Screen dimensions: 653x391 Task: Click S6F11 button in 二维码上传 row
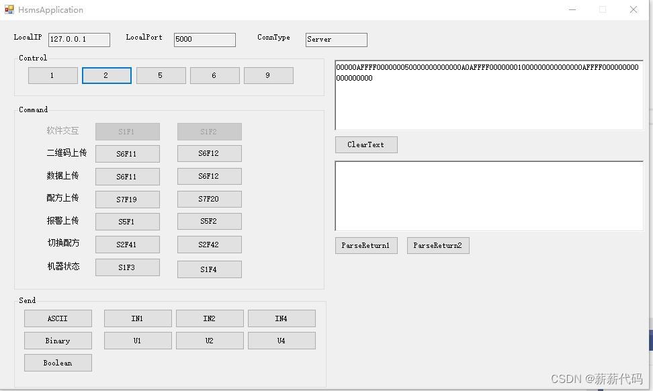click(128, 154)
